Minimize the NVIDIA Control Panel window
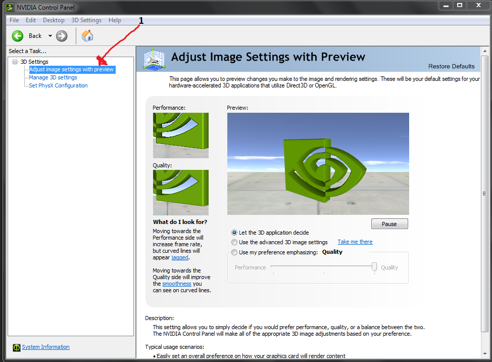This screenshot has height=362, width=492. [446, 5]
